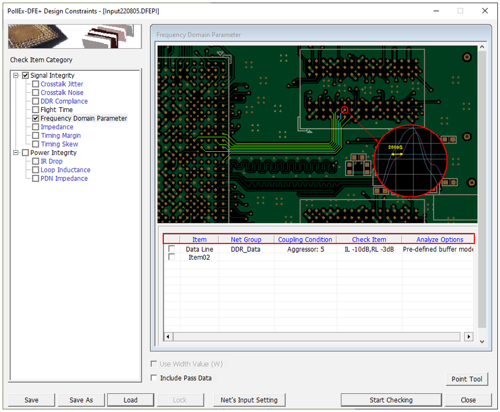The image size is (500, 412).
Task: Click the Item02 table cell
Action: 199,258
